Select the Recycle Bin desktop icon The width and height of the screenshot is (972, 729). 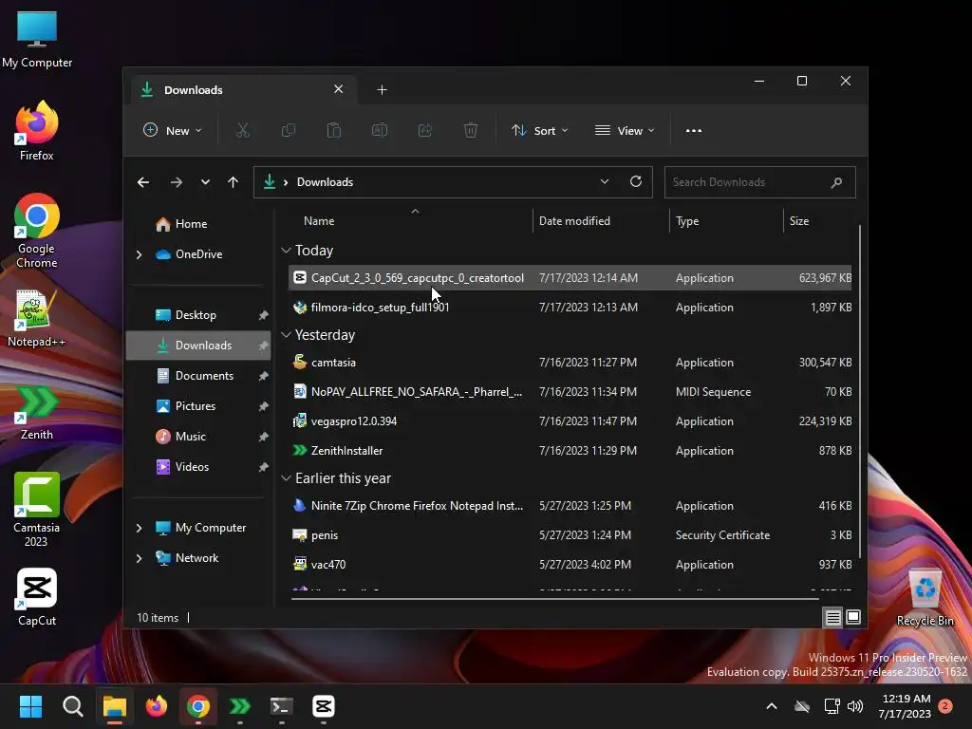pos(925,598)
